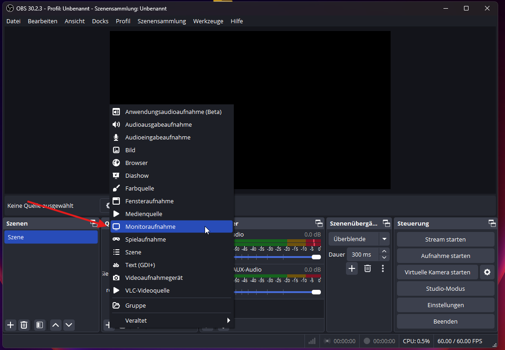Screen dimensions: 505x350
Task: Open the Ansicht menu
Action: (x=75, y=21)
